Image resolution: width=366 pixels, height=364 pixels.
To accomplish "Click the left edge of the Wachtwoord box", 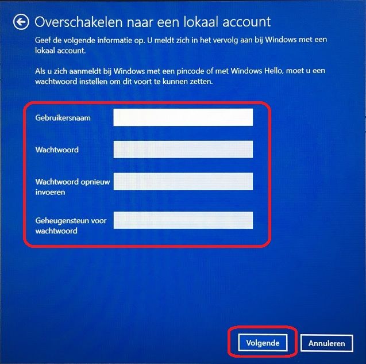I will point(116,150).
